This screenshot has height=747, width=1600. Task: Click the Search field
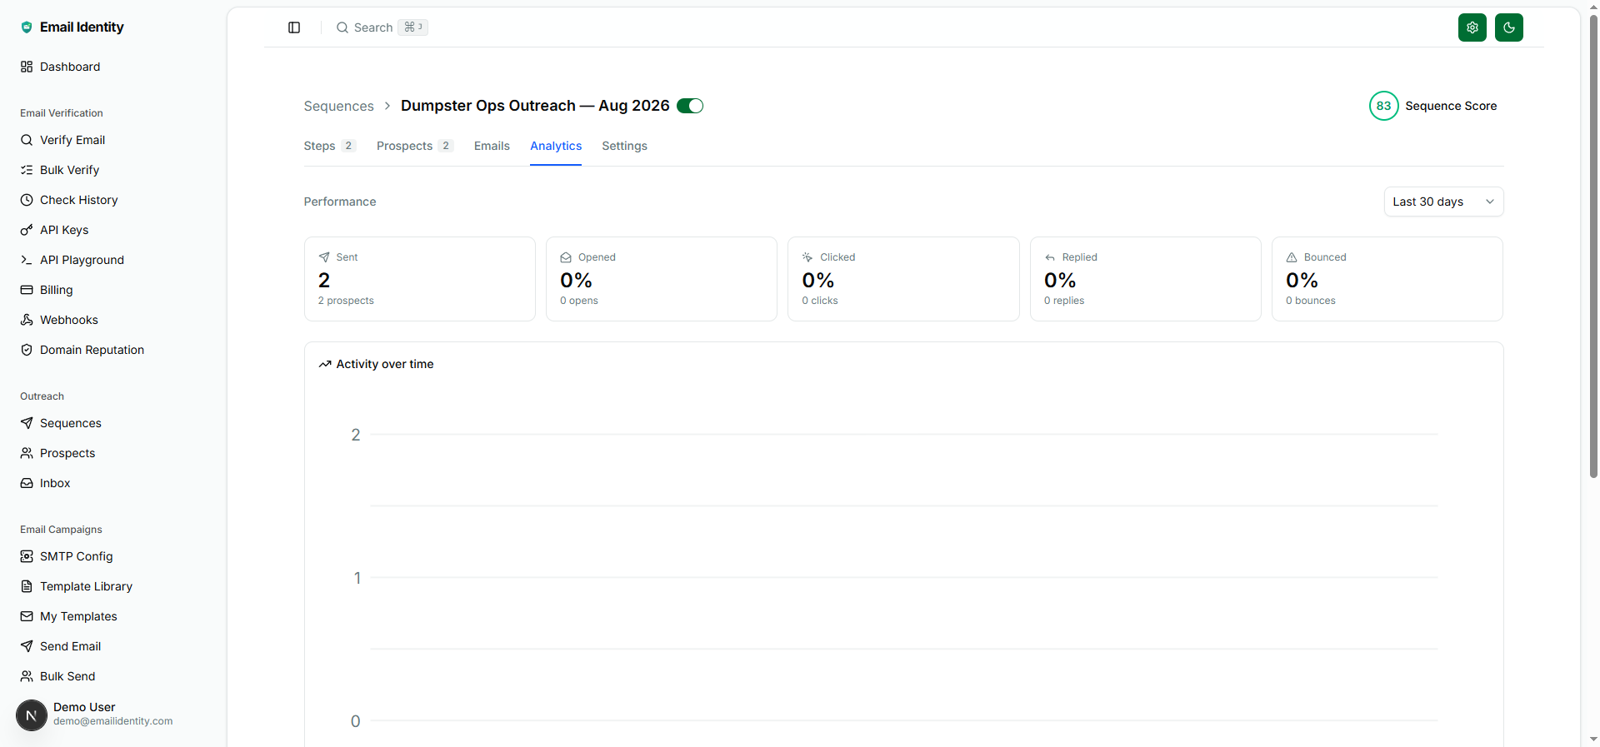pyautogui.click(x=382, y=27)
